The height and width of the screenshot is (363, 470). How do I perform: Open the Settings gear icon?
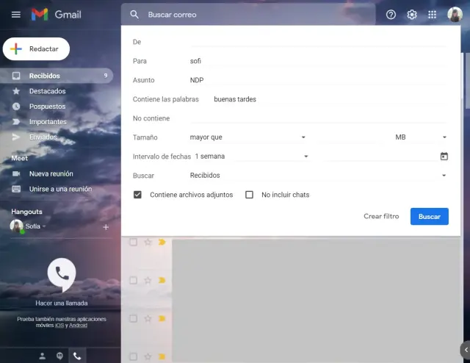[412, 15]
